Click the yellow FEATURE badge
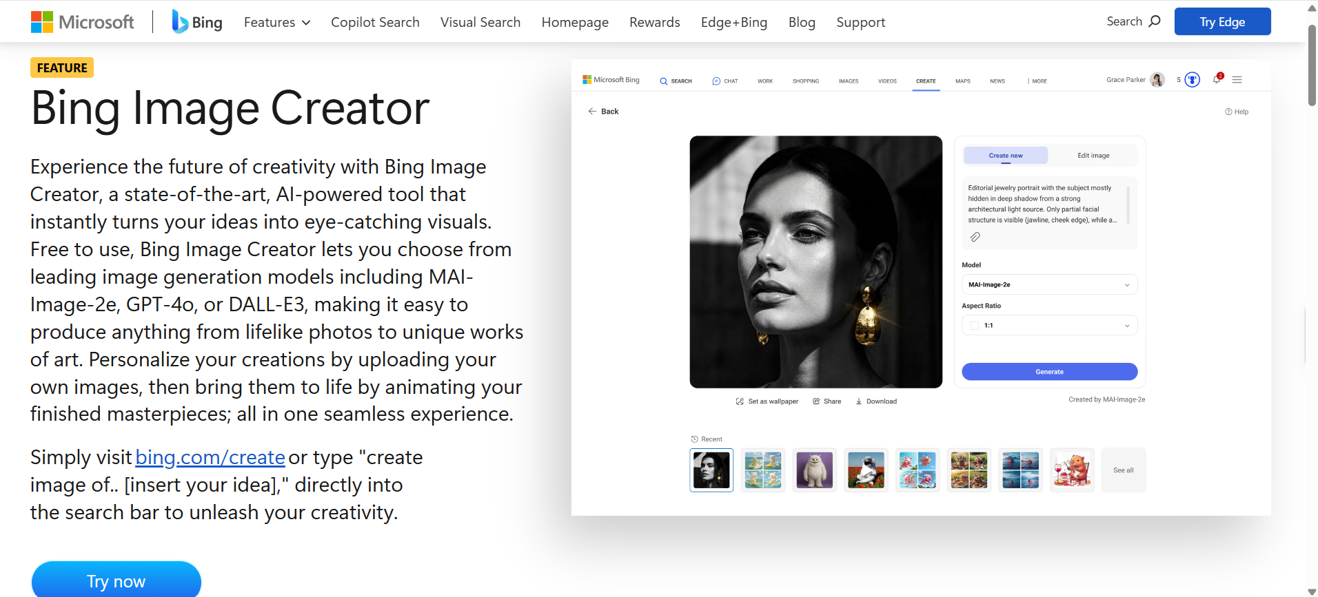This screenshot has width=1318, height=597. pyautogui.click(x=62, y=67)
